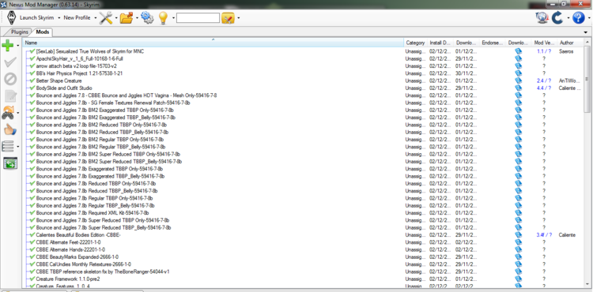Viewport: 593px width, 292px height.
Task: Click download icon in BodySlide and Outfit Studio row
Action: click(x=518, y=88)
